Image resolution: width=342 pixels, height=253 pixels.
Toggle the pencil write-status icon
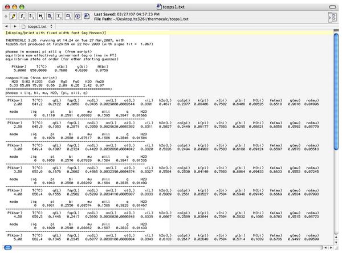tap(13, 17)
